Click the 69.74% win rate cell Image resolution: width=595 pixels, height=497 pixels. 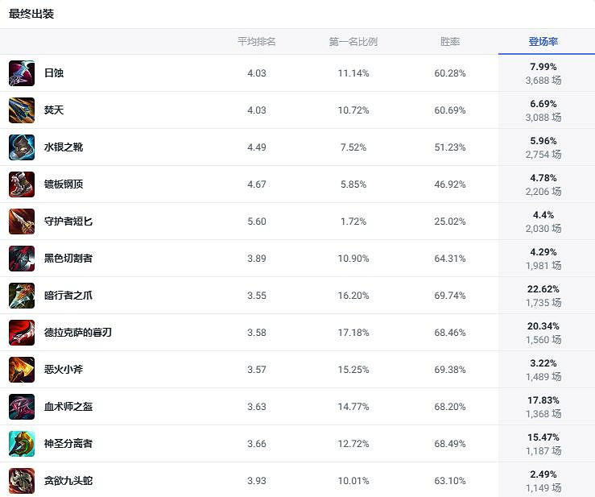click(x=450, y=296)
